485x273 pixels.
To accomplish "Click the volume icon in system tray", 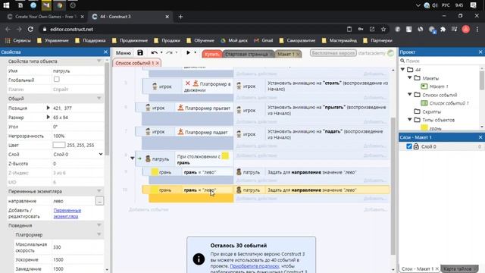I will click(434, 5).
